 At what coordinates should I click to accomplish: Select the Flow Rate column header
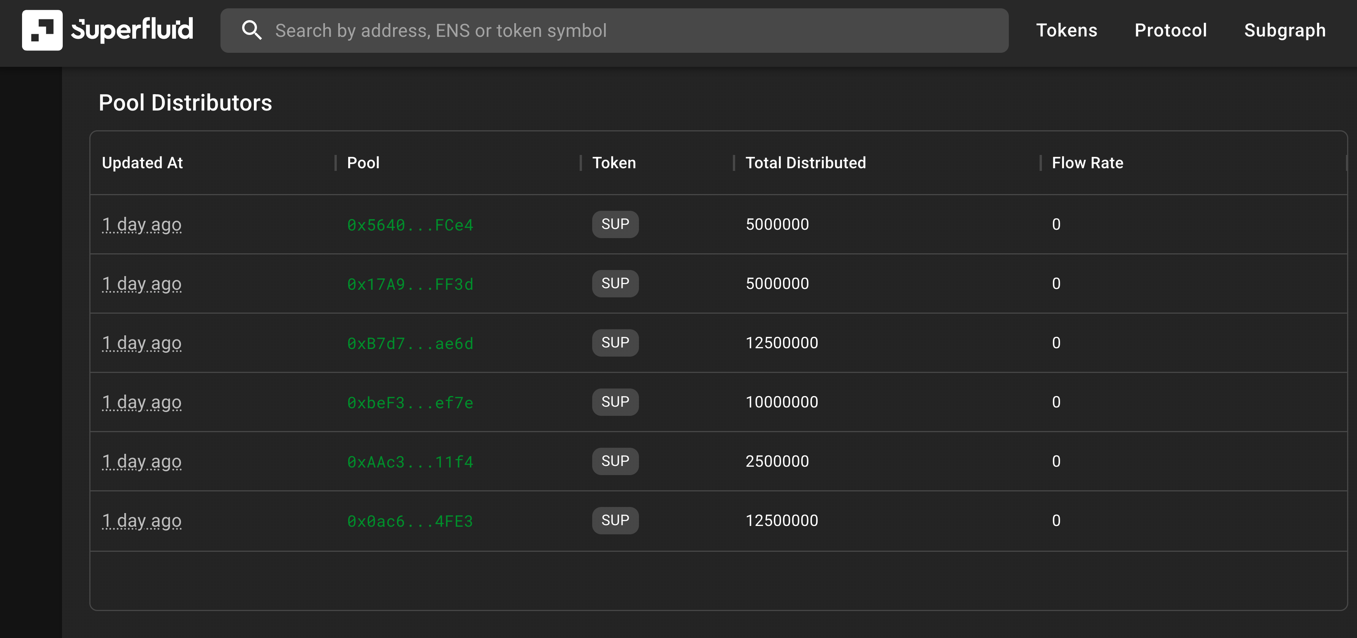pyautogui.click(x=1087, y=163)
